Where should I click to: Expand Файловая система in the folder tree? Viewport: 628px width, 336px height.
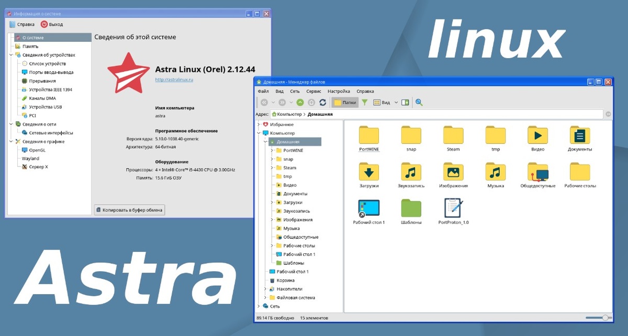pos(265,297)
